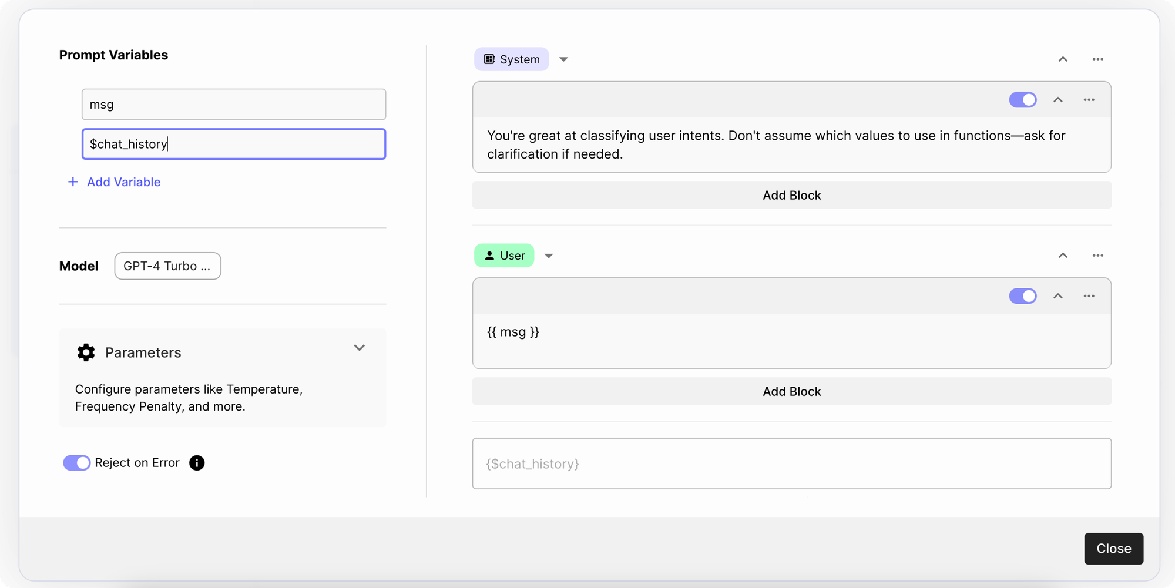Click the Parameters heading

143,352
